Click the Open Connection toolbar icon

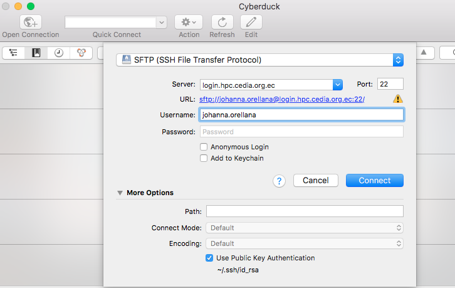tap(31, 23)
